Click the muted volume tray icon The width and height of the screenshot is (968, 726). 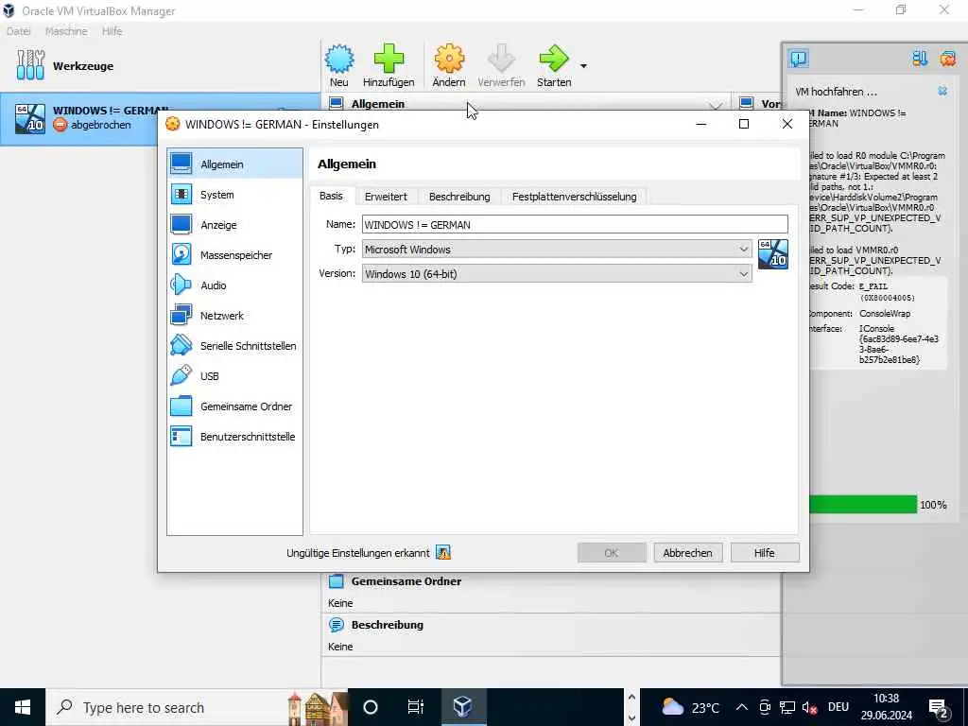tap(809, 707)
